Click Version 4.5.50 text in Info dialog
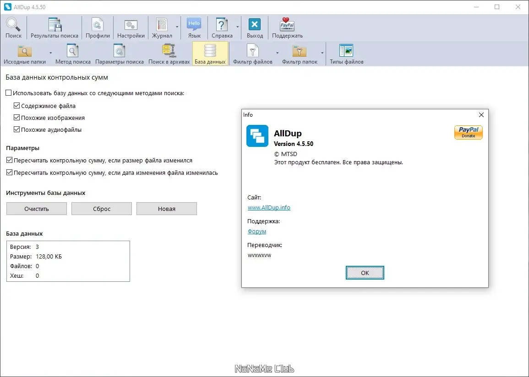This screenshot has height=377, width=529. pos(294,144)
